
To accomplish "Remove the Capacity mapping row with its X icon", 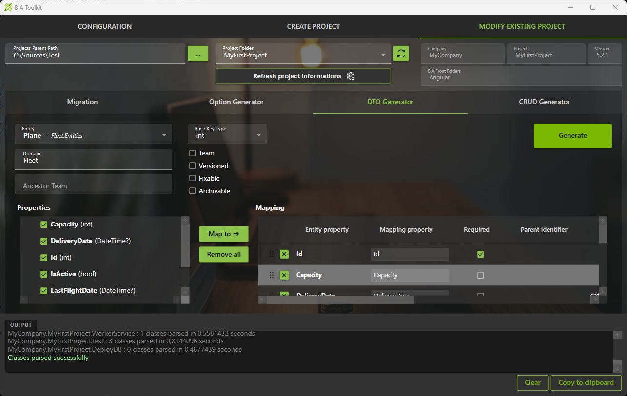I will coord(284,275).
